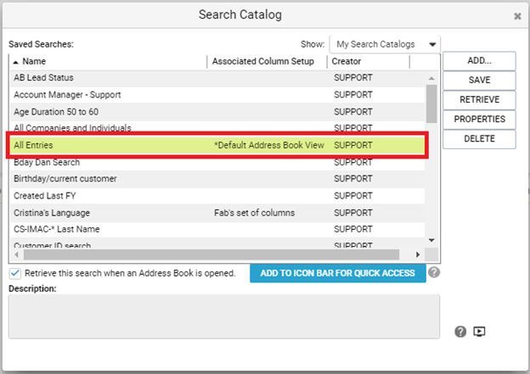Click the vertical scrollbar thumb of the list
The image size is (530, 374).
(x=431, y=104)
